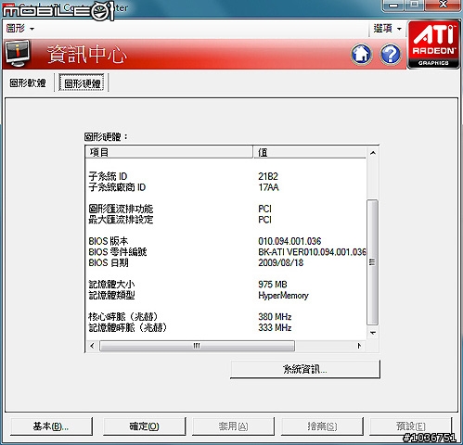Select the 記憶體時脈 (兆赫) row label
The height and width of the screenshot is (445, 463).
127,327
